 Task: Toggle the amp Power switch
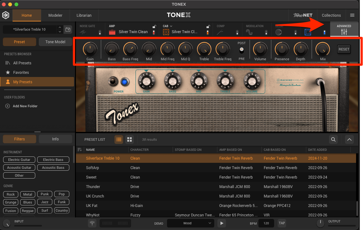(x=111, y=81)
